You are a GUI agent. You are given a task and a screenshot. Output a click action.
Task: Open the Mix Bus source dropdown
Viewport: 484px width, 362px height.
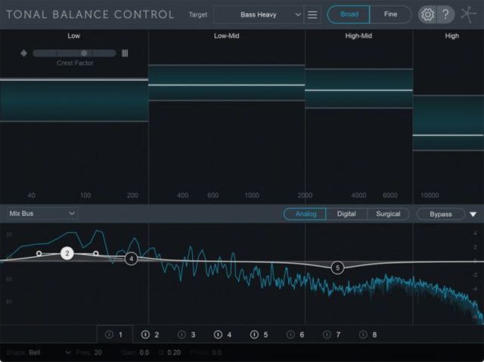pos(42,213)
